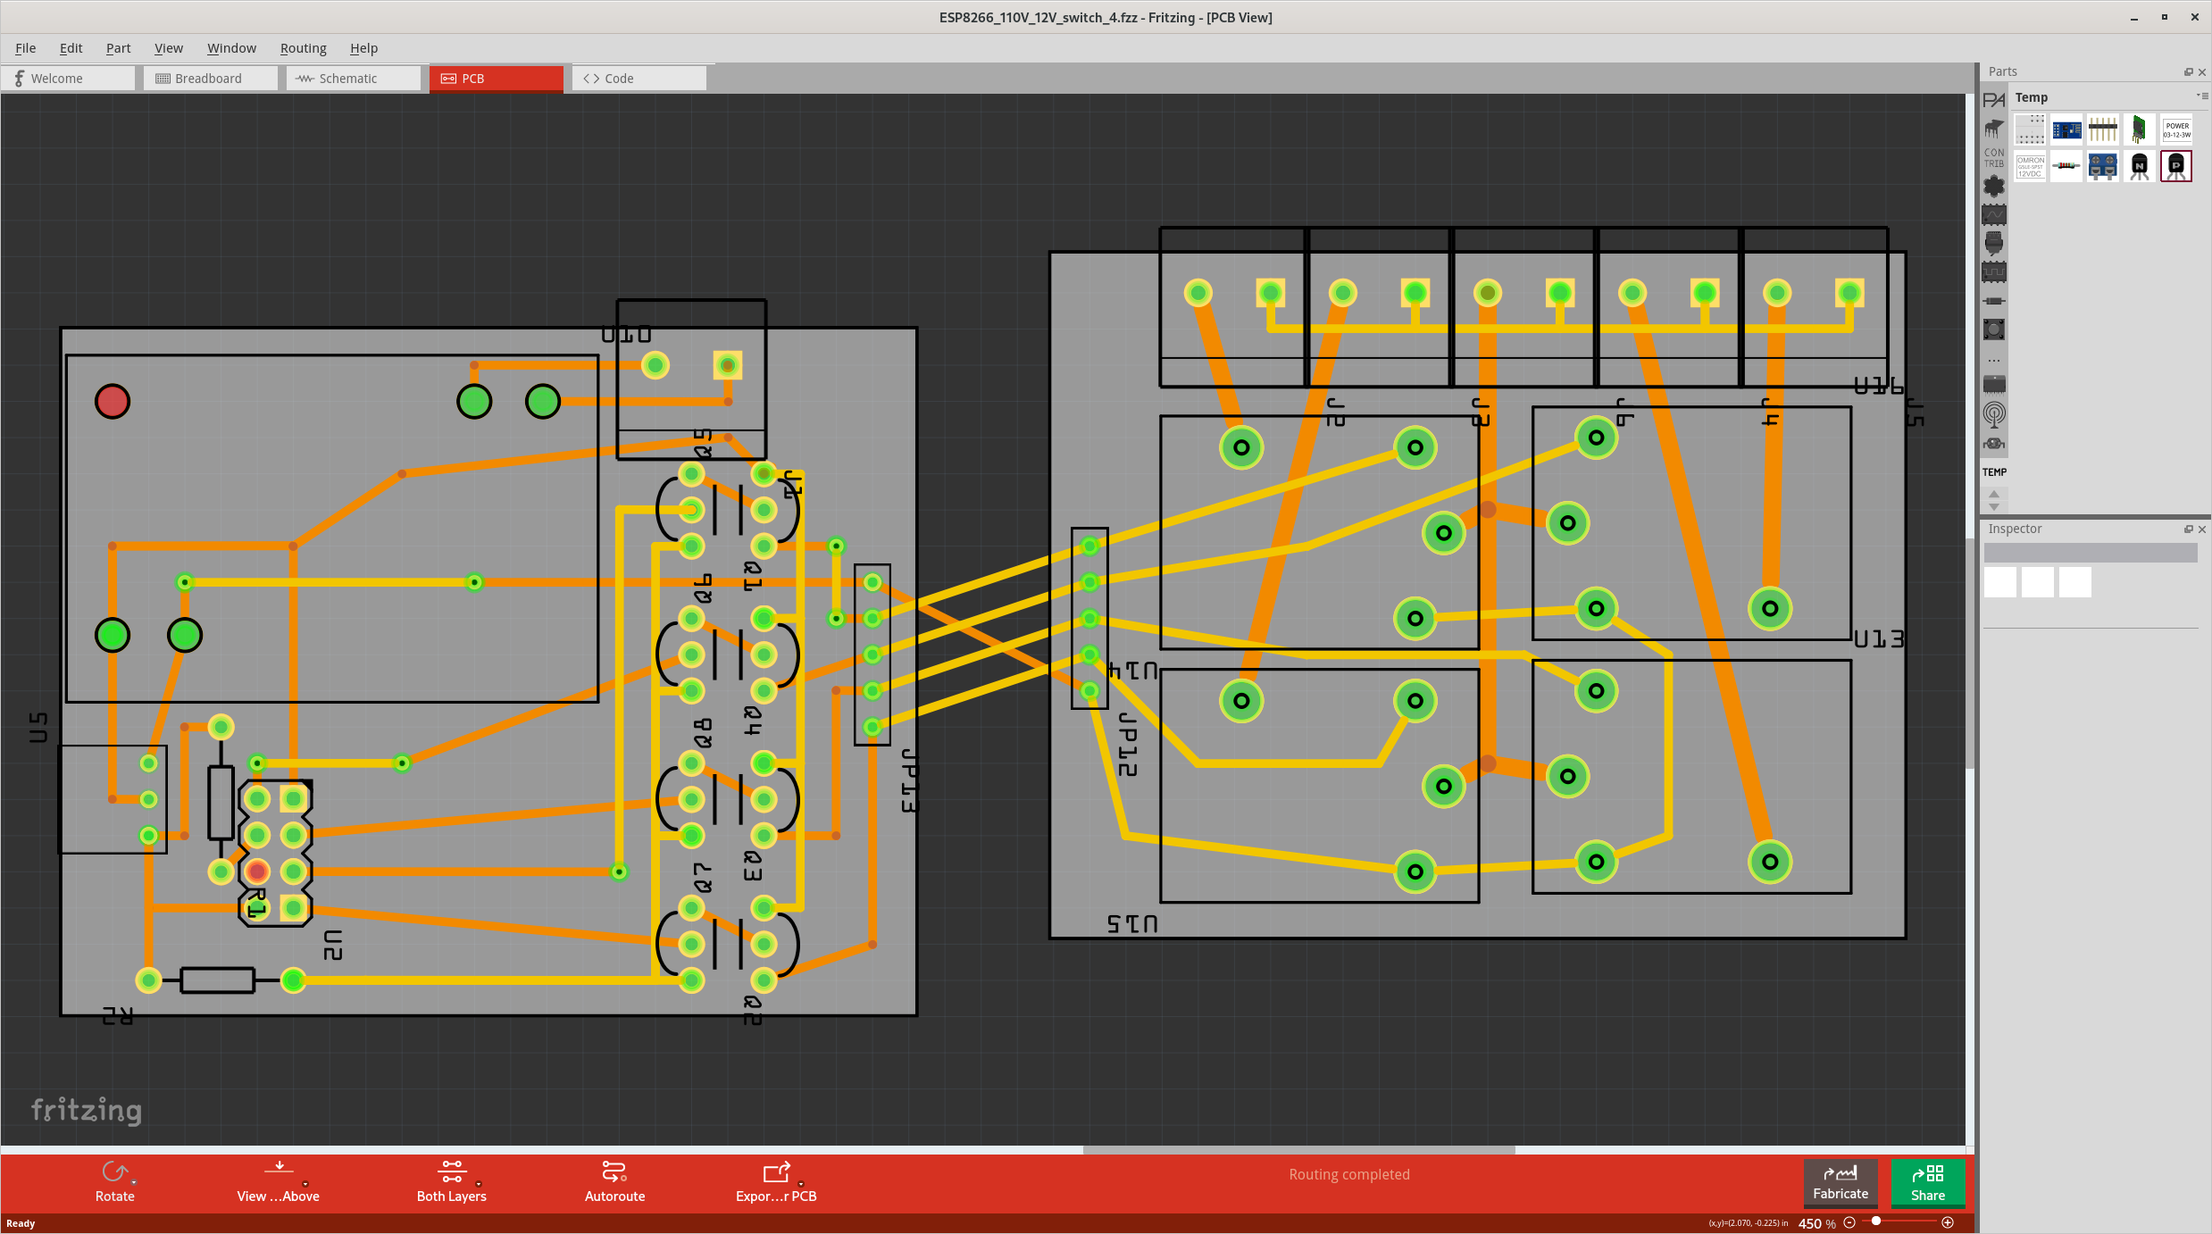
Task: Open the Rotate dropdown arrow
Action: pyautogui.click(x=134, y=1183)
